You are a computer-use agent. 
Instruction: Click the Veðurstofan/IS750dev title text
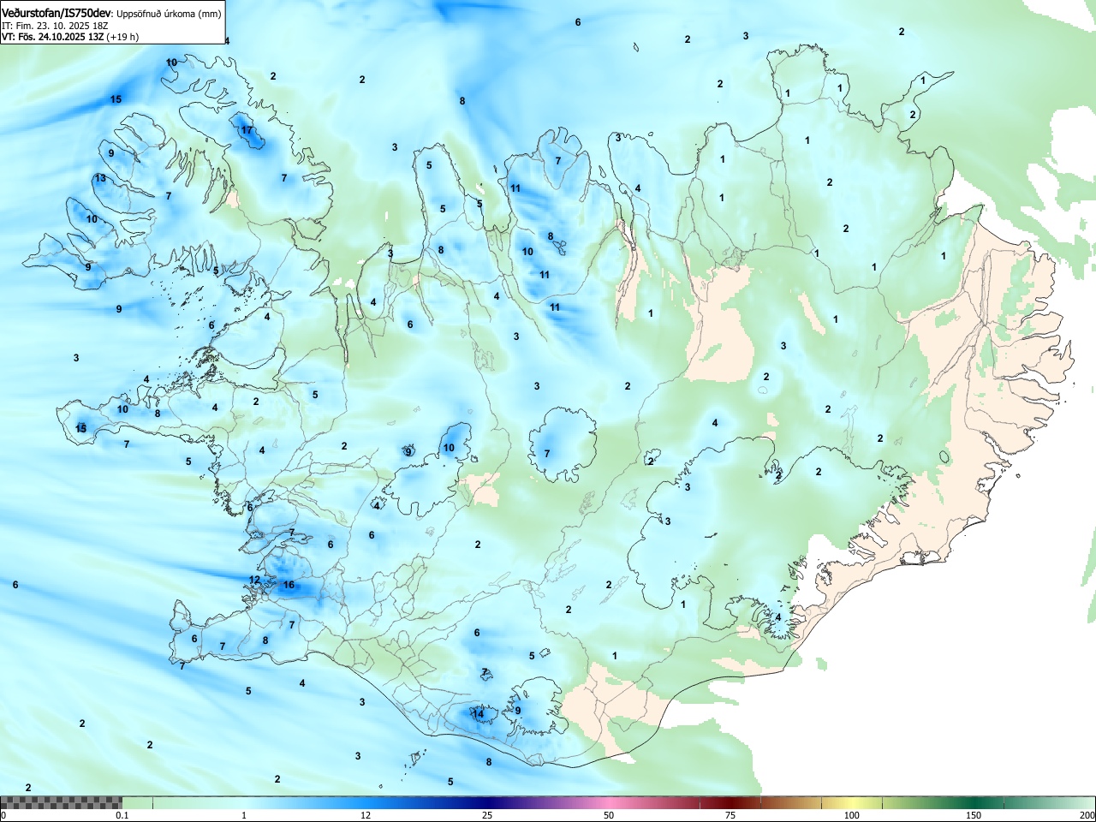point(57,13)
